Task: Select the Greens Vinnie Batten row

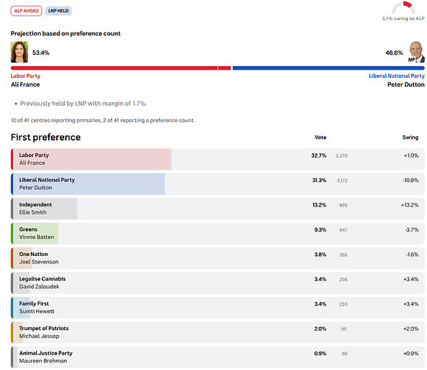Action: point(218,234)
